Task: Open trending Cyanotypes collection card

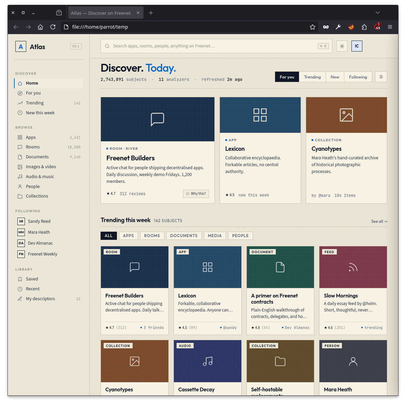Action: tap(134, 368)
